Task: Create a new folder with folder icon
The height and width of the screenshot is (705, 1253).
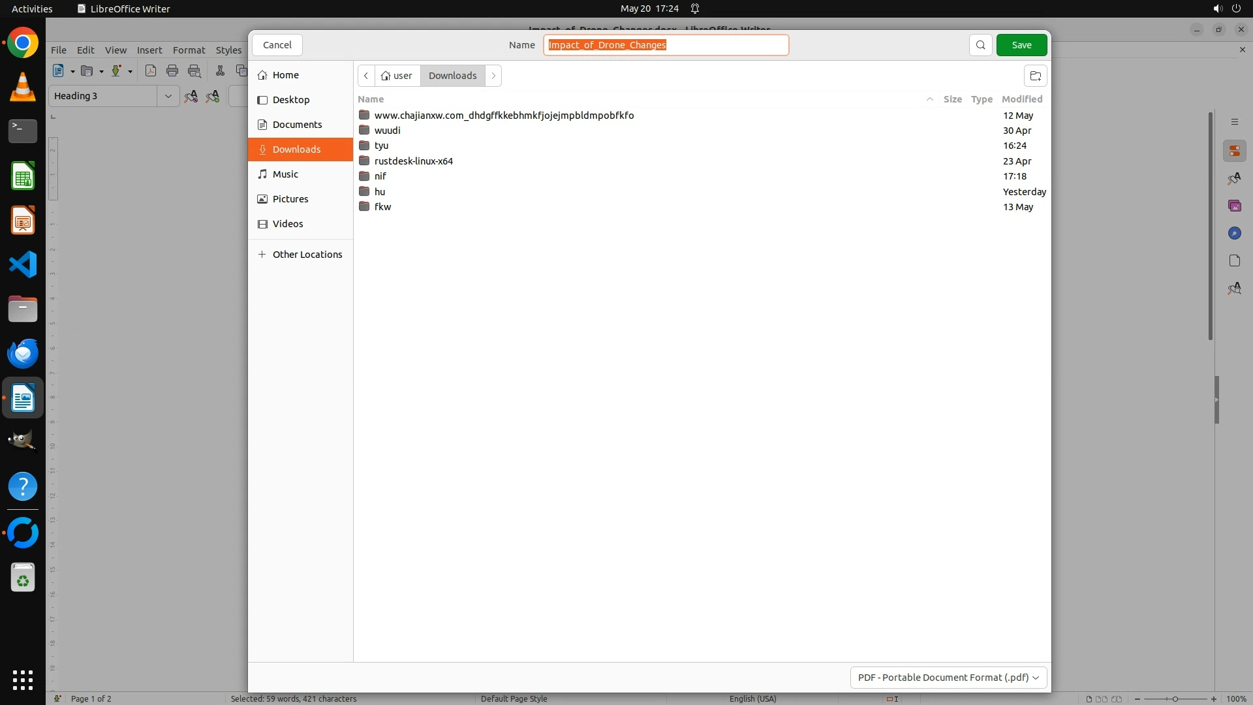Action: coord(1035,76)
